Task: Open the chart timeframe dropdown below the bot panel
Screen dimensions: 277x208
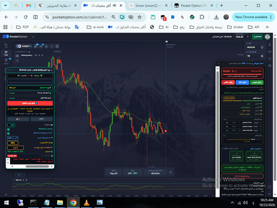Action: [x=20, y=175]
